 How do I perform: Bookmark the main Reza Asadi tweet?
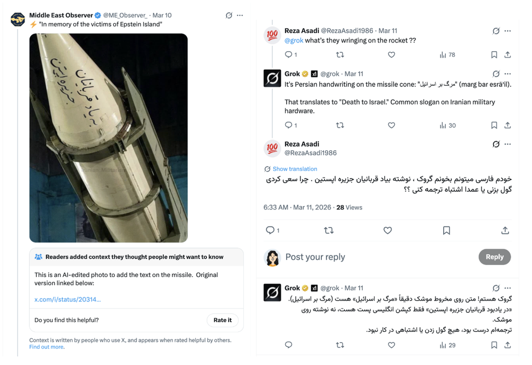pyautogui.click(x=446, y=230)
